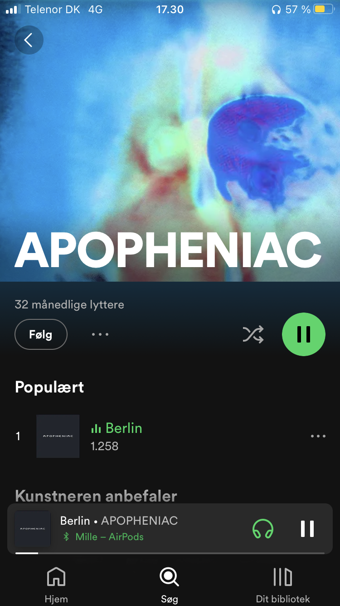Toggle shuffle play for APOPHENIAC

253,335
